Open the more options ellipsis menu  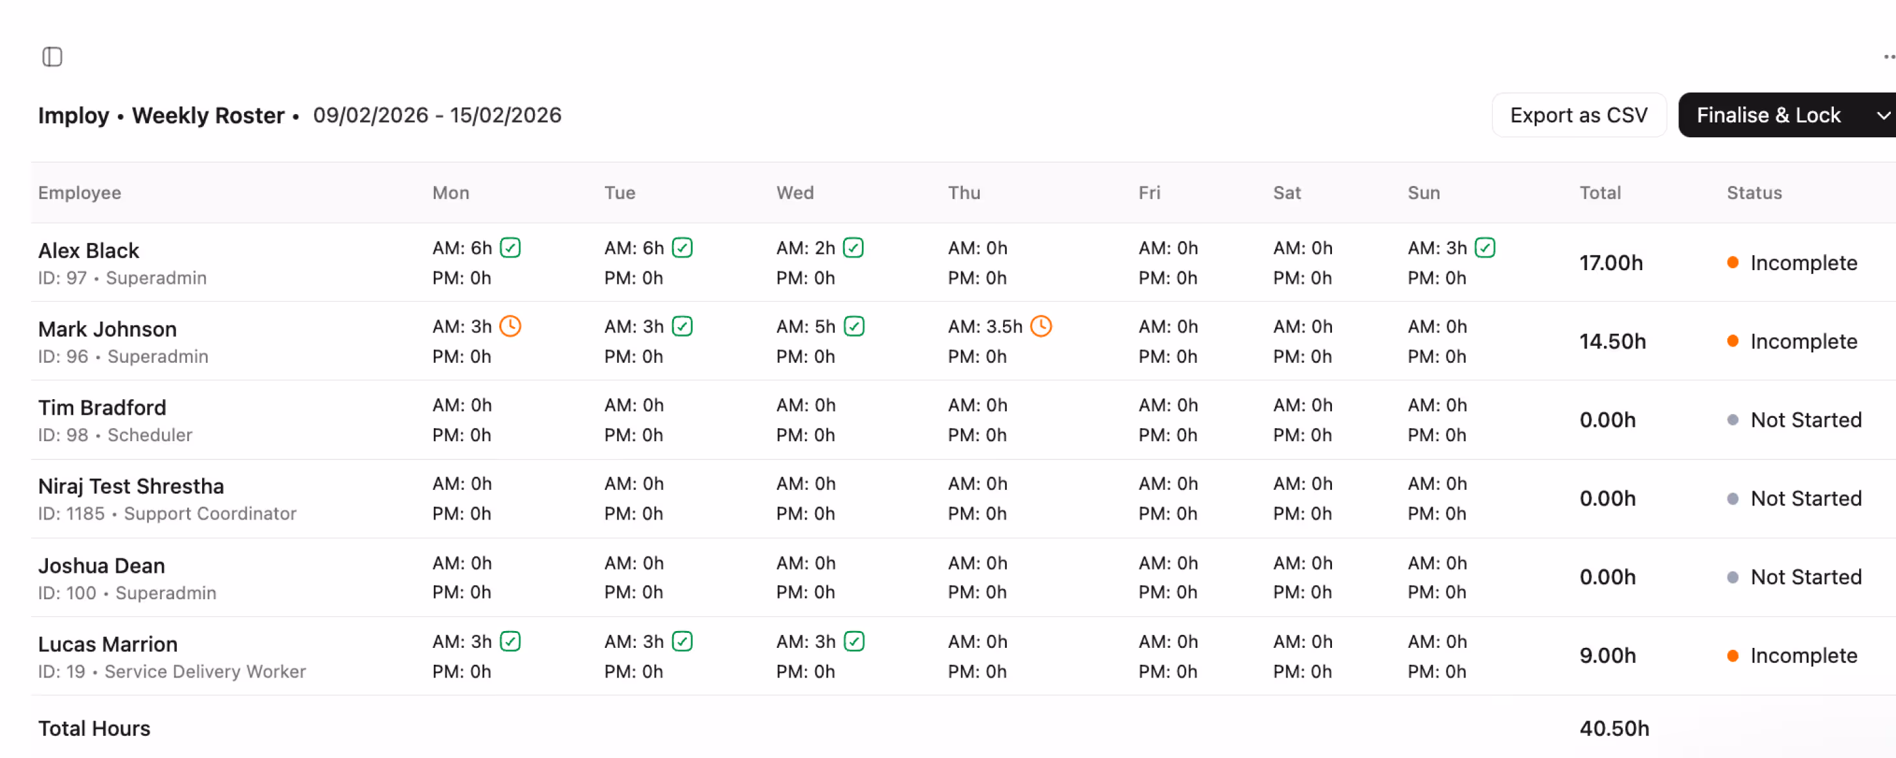pyautogui.click(x=1889, y=57)
